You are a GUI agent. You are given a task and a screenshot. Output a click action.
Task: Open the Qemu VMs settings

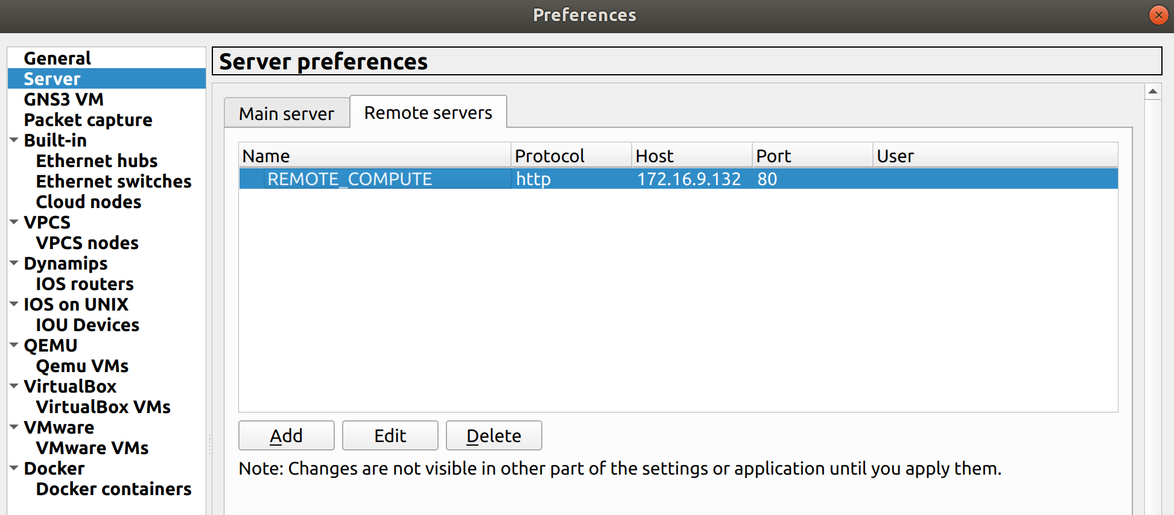pos(82,365)
